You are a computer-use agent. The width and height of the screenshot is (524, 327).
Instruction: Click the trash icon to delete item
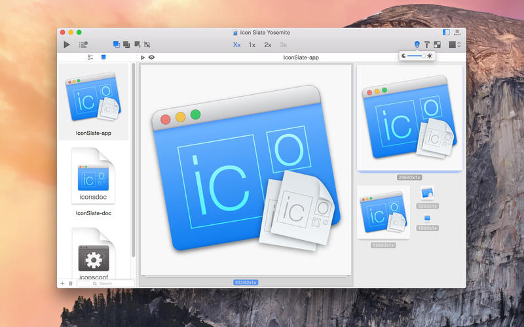pyautogui.click(x=71, y=283)
